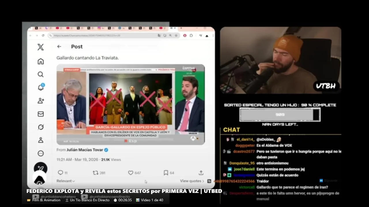The width and height of the screenshot is (369, 207).
Task: Open Profile icon in X sidebar
Action: [x=41, y=140]
